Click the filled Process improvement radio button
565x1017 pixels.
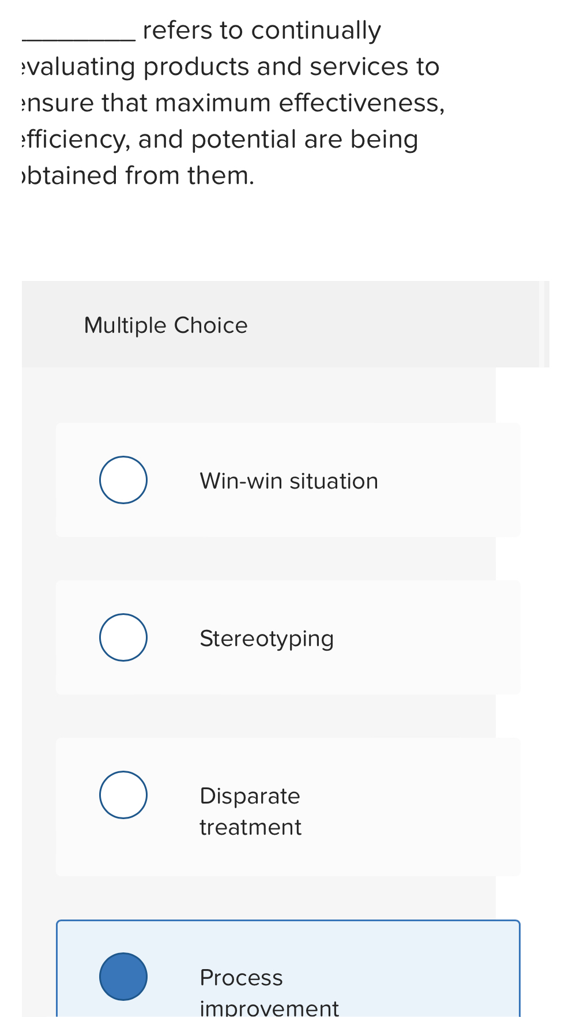pos(123,977)
